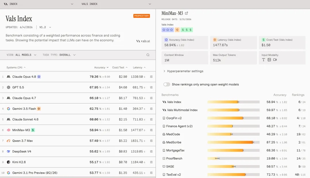Open details icon for Claude Opus 4.8 row

[x=151, y=77]
